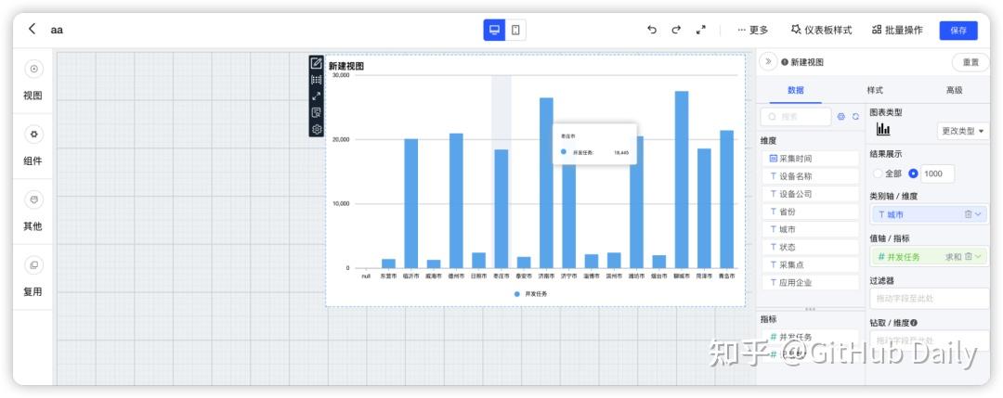
Task: Switch to mobile layout preview
Action: pyautogui.click(x=515, y=30)
